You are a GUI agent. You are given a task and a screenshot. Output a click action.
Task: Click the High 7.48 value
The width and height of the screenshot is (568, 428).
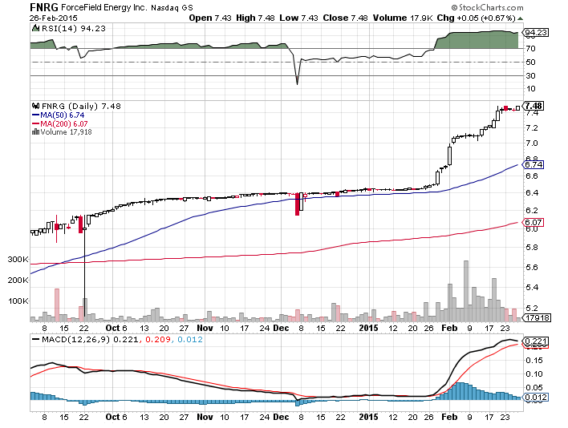(255, 18)
